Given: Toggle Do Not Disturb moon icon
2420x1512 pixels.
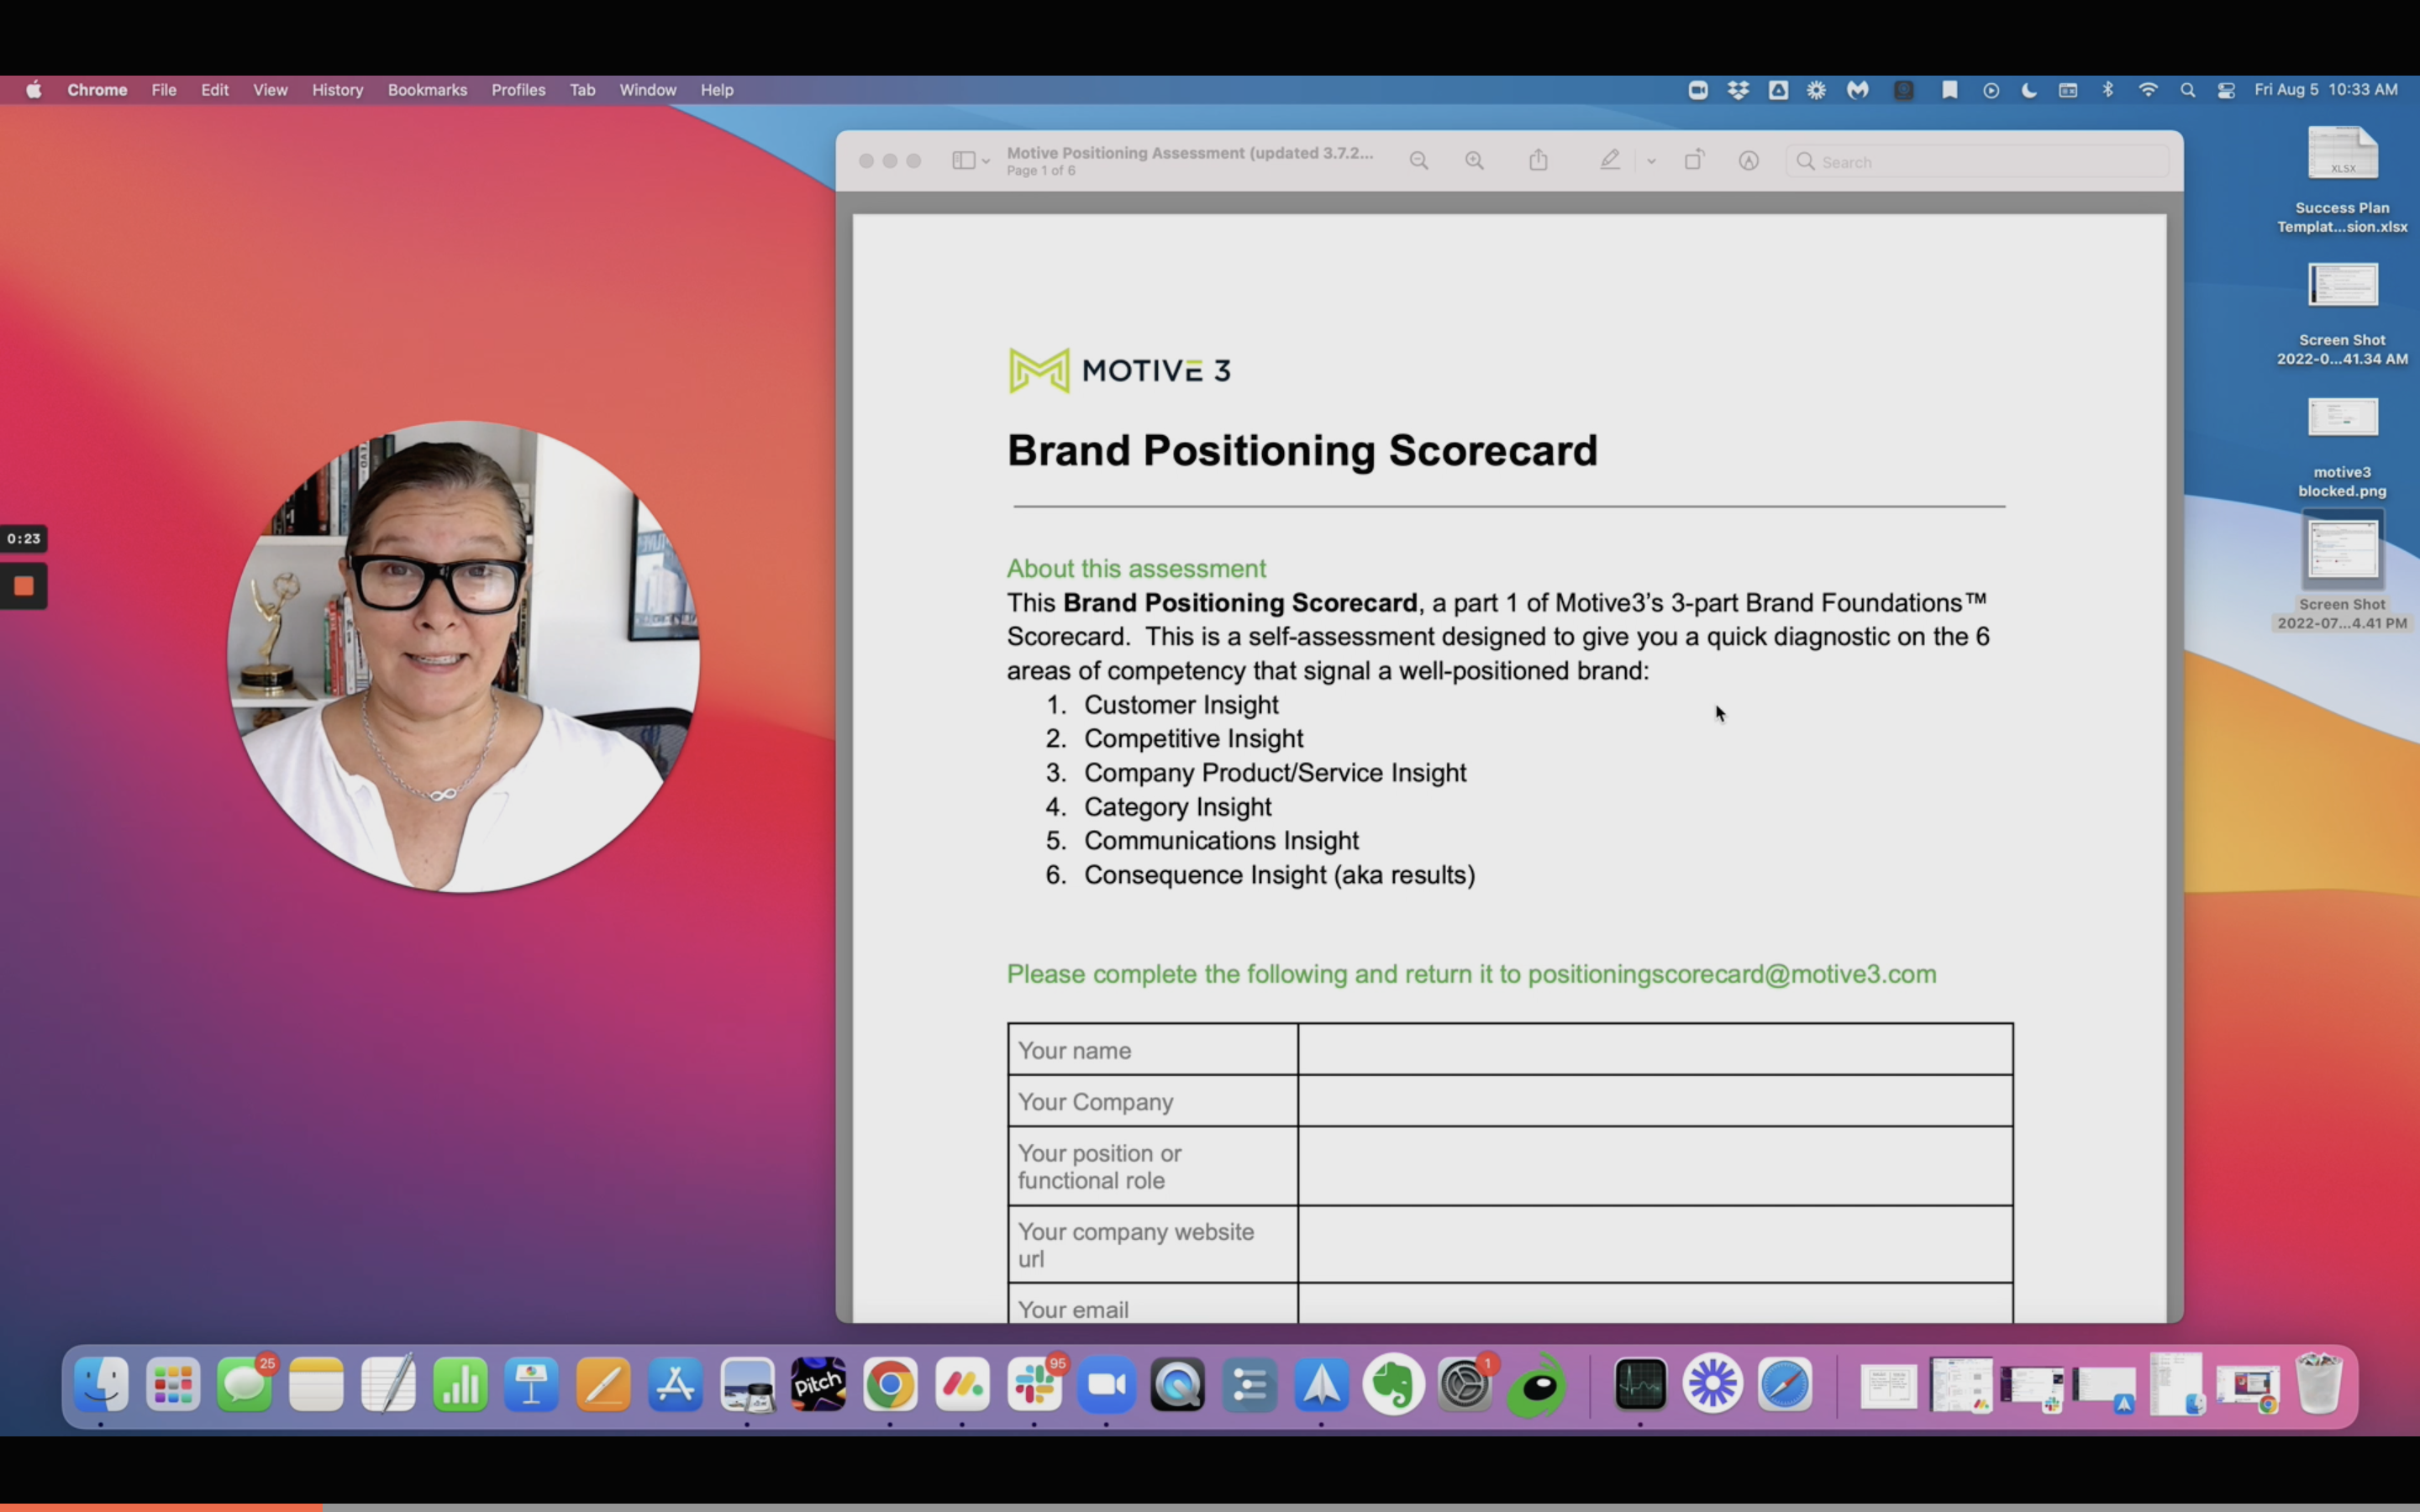Looking at the screenshot, I should 2028,90.
